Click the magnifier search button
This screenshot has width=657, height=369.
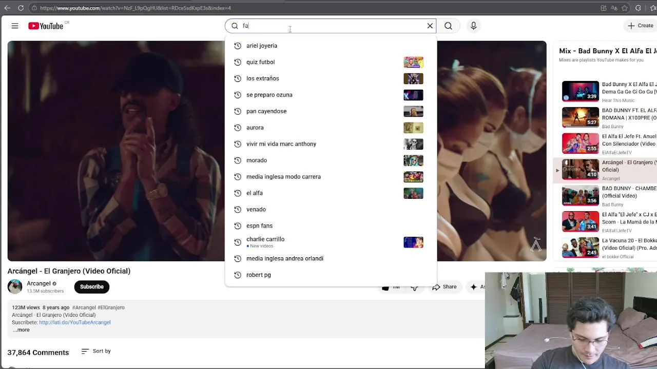[448, 26]
